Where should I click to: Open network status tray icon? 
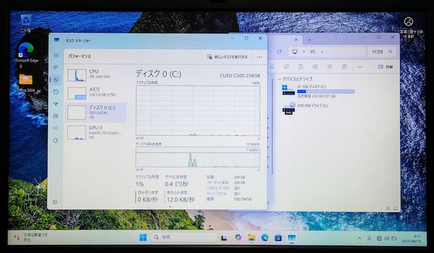click(x=379, y=238)
